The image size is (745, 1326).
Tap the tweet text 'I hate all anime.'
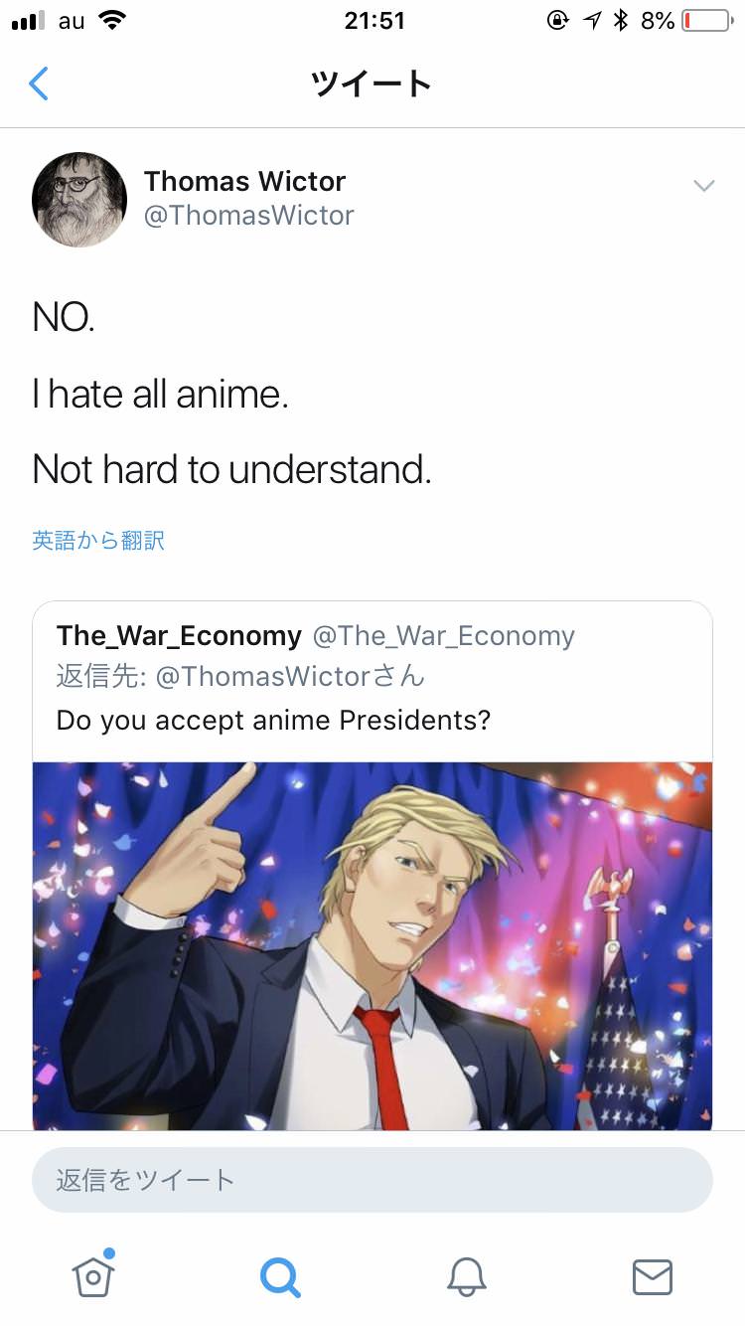[x=160, y=394]
